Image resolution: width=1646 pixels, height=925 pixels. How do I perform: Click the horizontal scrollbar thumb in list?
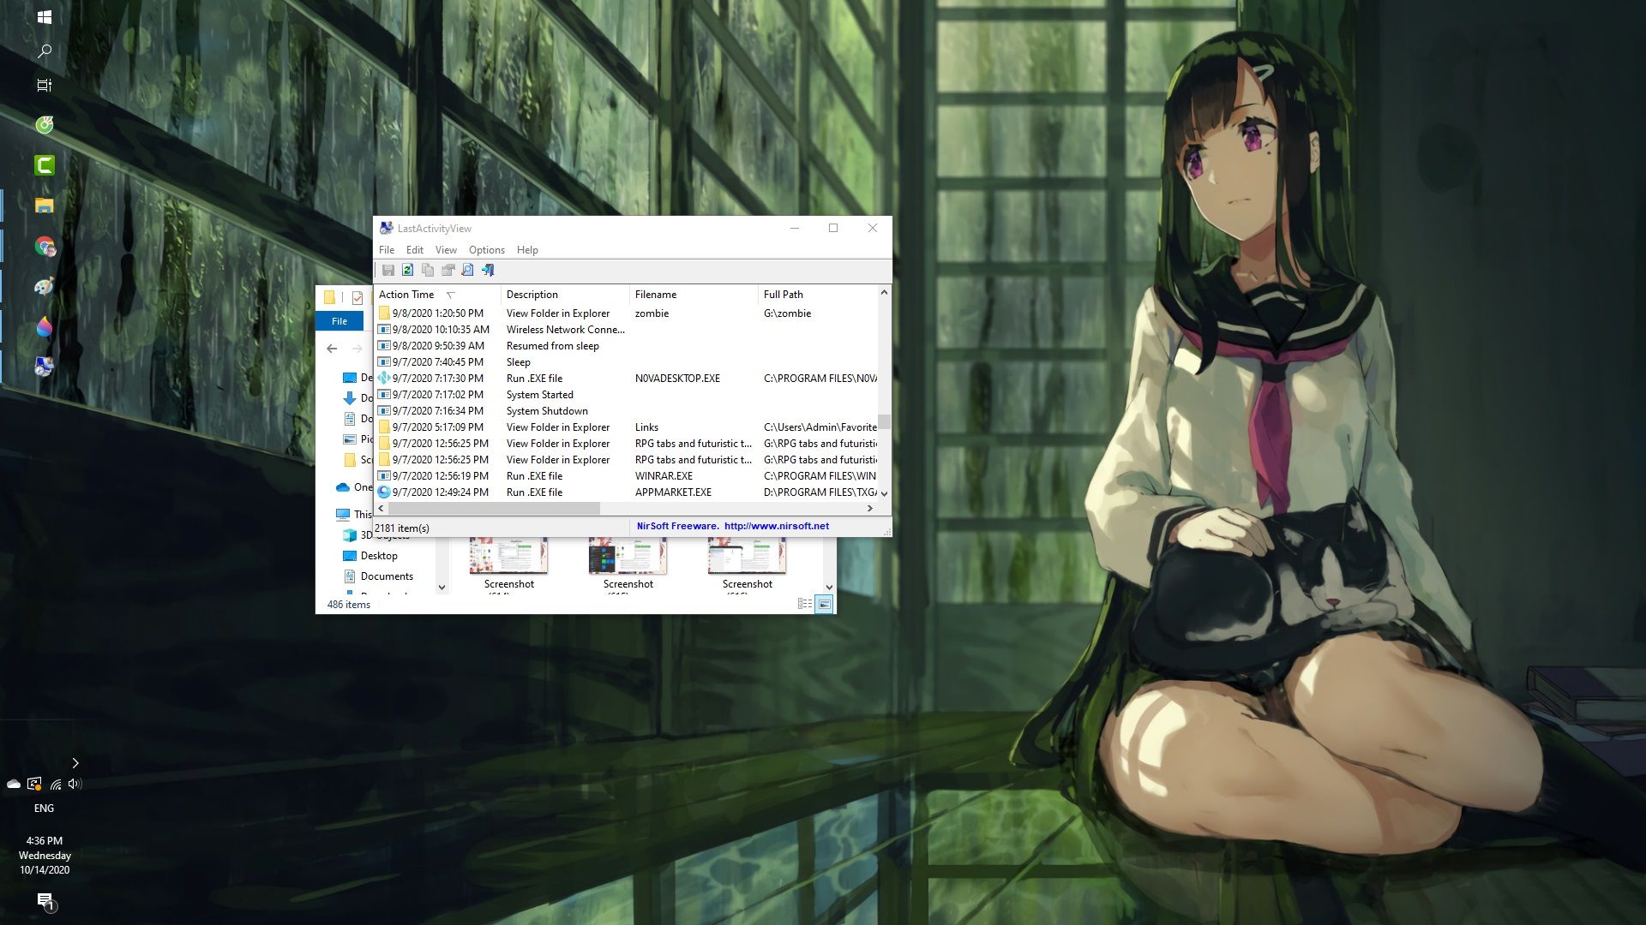point(493,509)
